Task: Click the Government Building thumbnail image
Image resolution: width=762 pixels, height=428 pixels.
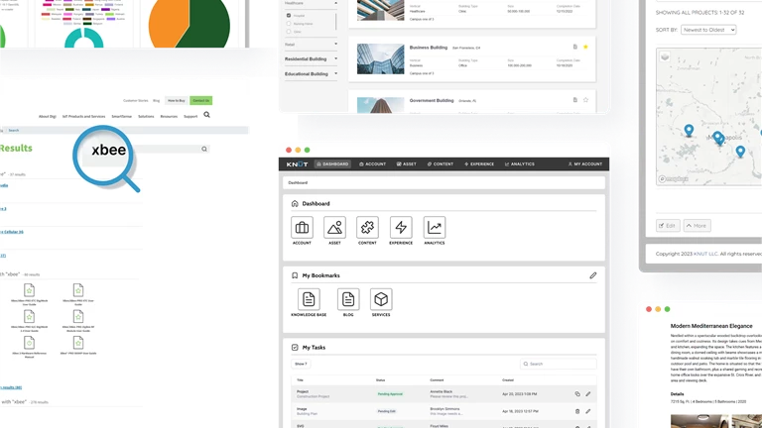Action: (381, 105)
